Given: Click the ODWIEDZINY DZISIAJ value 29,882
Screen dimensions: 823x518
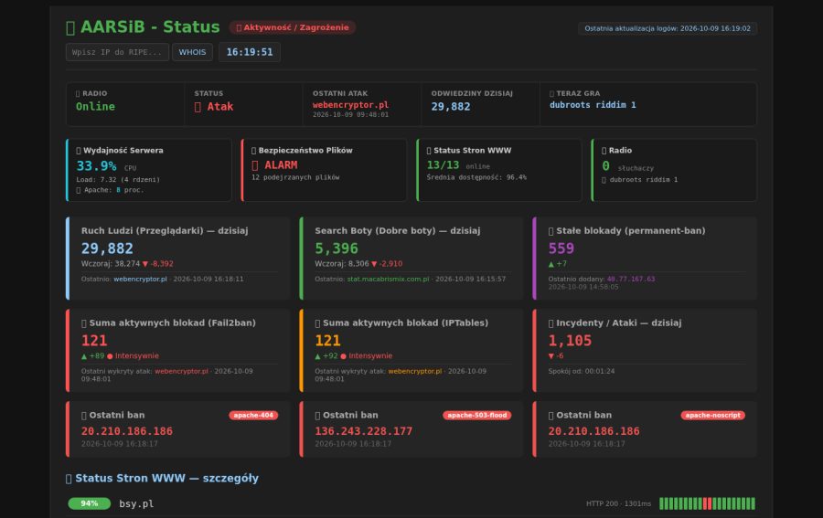Looking at the screenshot, I should [450, 106].
